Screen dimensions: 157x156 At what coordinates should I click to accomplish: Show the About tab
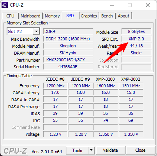point(123,16)
